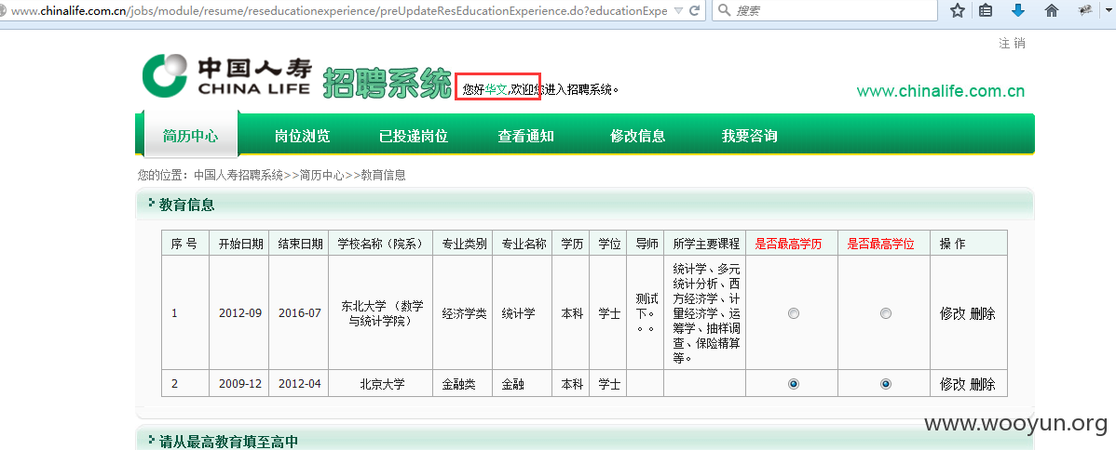Click the 学校名称（院系） column header
Image resolution: width=1116 pixels, height=450 pixels.
click(382, 243)
